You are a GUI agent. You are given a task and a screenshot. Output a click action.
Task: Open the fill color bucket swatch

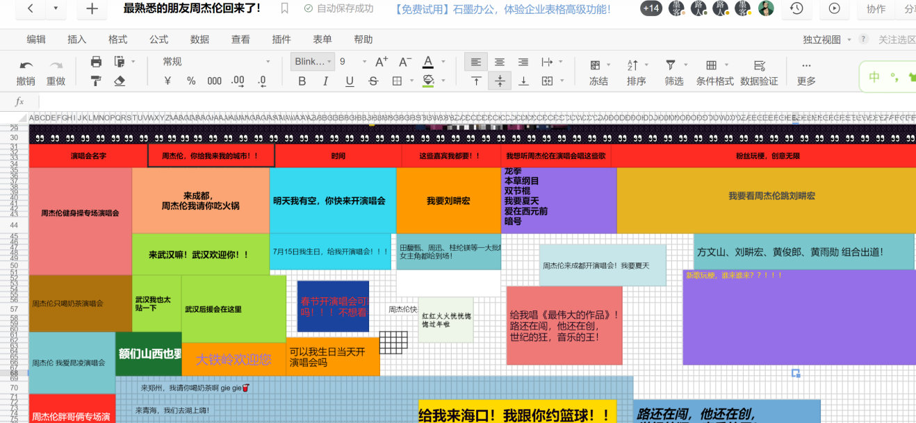click(x=428, y=81)
